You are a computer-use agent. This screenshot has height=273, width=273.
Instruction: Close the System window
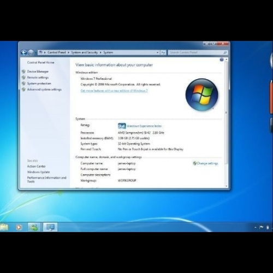point(223,44)
